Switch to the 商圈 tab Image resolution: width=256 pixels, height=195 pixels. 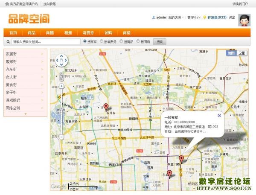click(50, 33)
